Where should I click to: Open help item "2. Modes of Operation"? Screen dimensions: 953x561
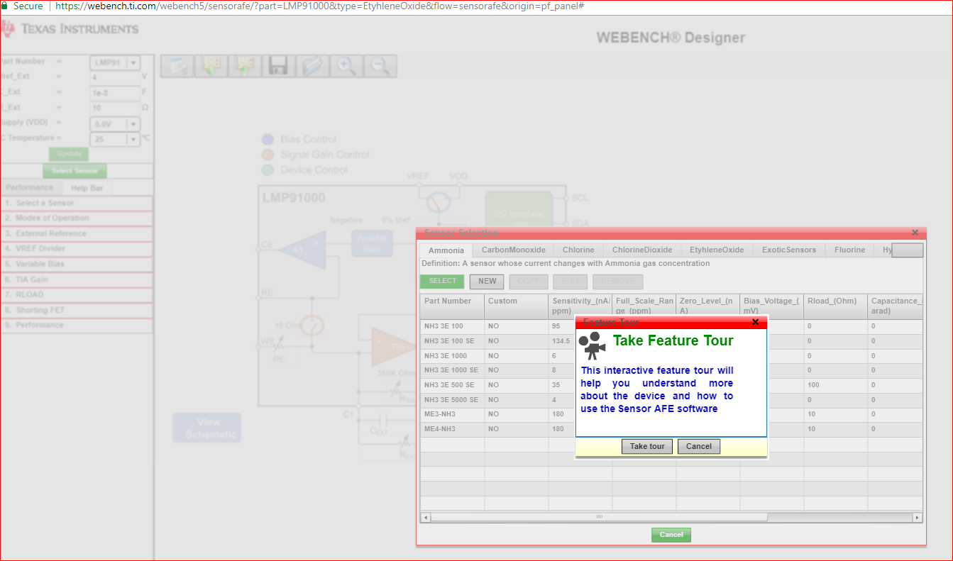(x=77, y=218)
